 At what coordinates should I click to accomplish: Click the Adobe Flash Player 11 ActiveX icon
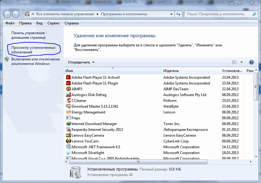coord(69,77)
